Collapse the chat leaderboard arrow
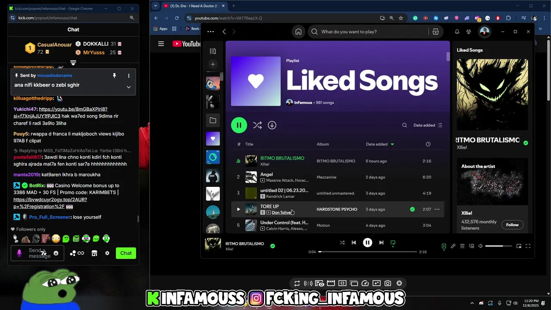 [x=73, y=63]
